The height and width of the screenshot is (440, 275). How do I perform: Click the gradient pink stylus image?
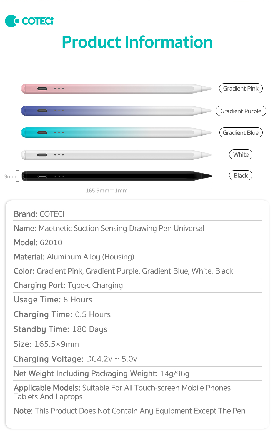[x=116, y=89]
